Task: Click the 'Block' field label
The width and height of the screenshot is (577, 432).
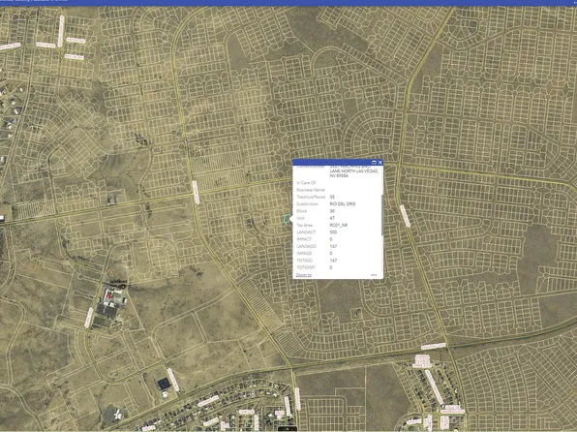Action: (301, 211)
